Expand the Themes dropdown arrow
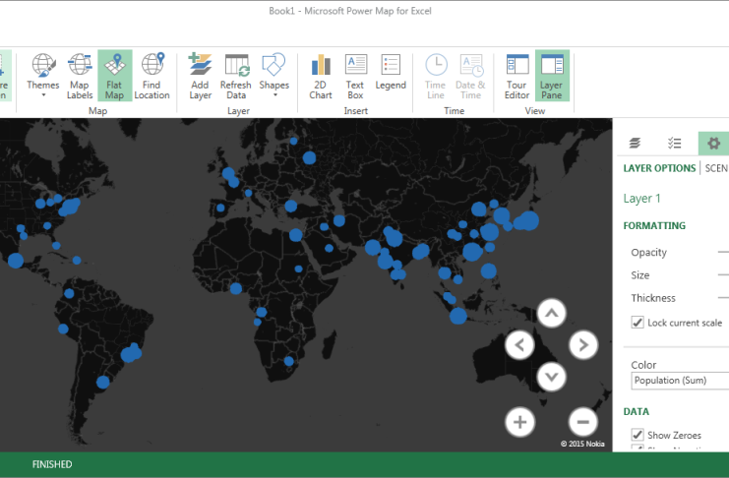729x478 pixels. (43, 95)
